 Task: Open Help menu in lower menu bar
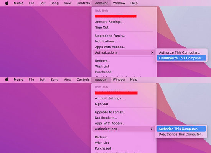click(x=134, y=80)
